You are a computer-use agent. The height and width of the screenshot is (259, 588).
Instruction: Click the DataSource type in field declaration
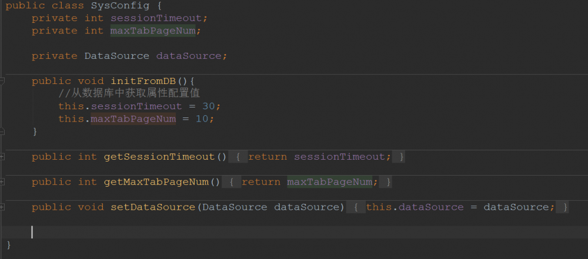[117, 56]
